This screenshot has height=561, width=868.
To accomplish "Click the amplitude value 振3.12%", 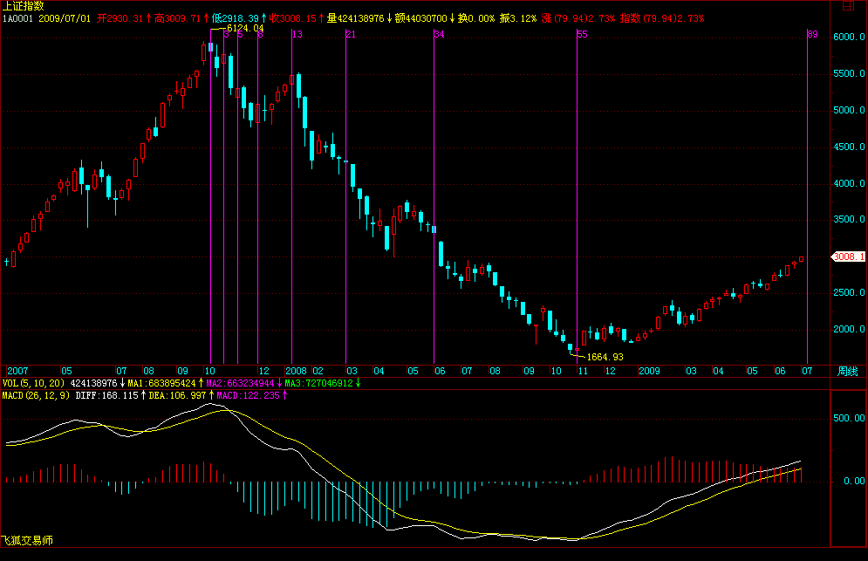I will point(518,18).
